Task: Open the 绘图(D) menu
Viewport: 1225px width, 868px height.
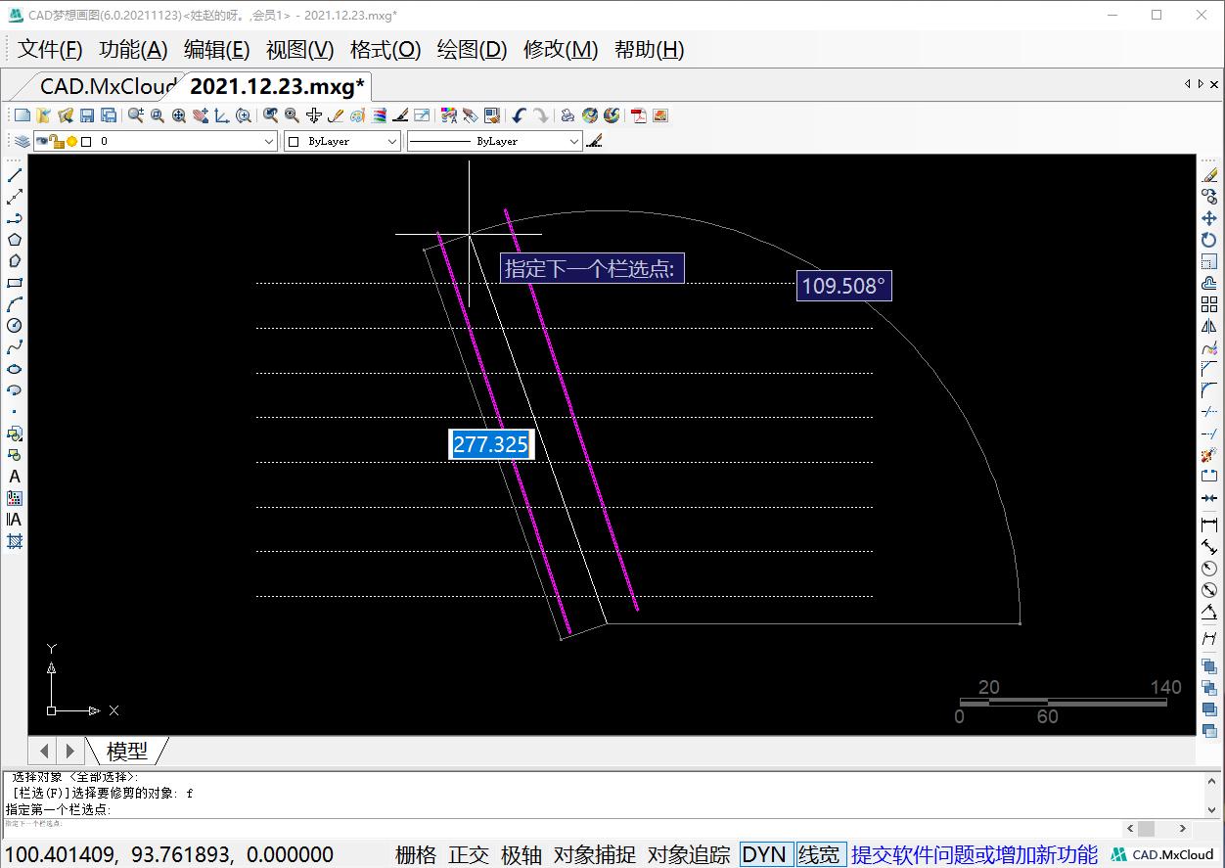Action: pyautogui.click(x=472, y=49)
